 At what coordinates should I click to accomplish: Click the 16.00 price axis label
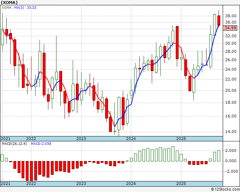pyautogui.click(x=231, y=116)
